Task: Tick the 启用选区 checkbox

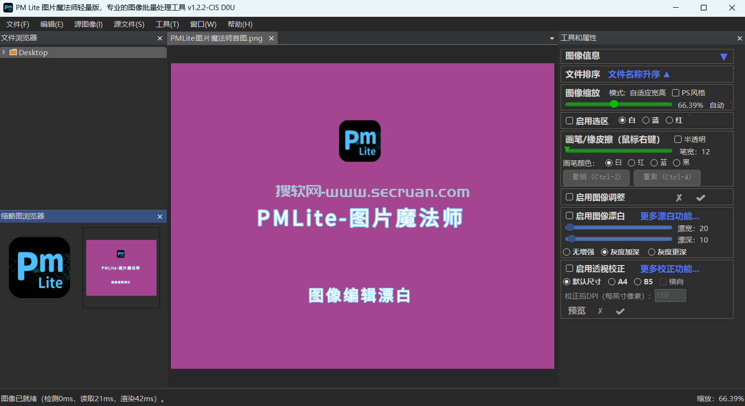Action: click(x=570, y=121)
